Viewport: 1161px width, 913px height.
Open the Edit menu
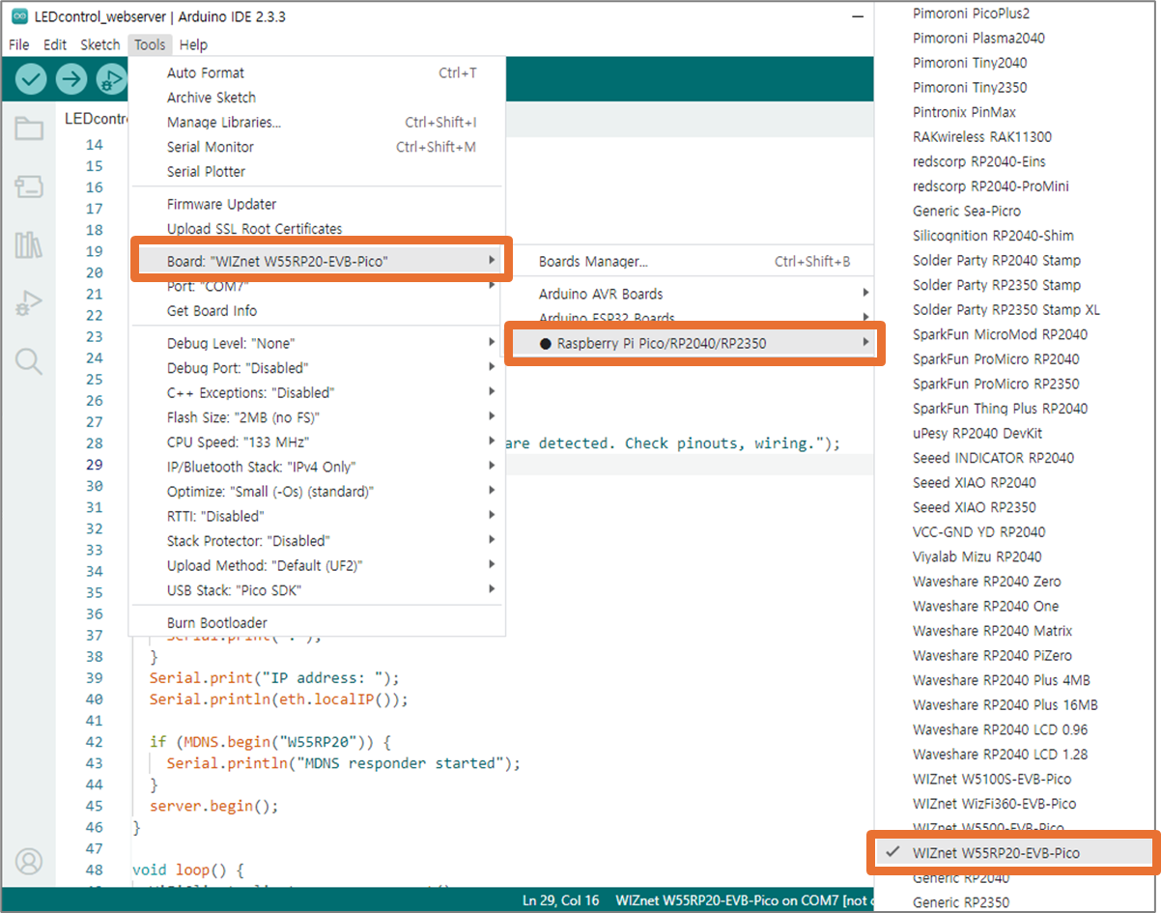[55, 44]
